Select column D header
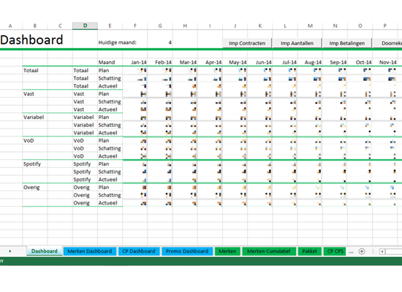The width and height of the screenshot is (402, 292). coord(85,26)
